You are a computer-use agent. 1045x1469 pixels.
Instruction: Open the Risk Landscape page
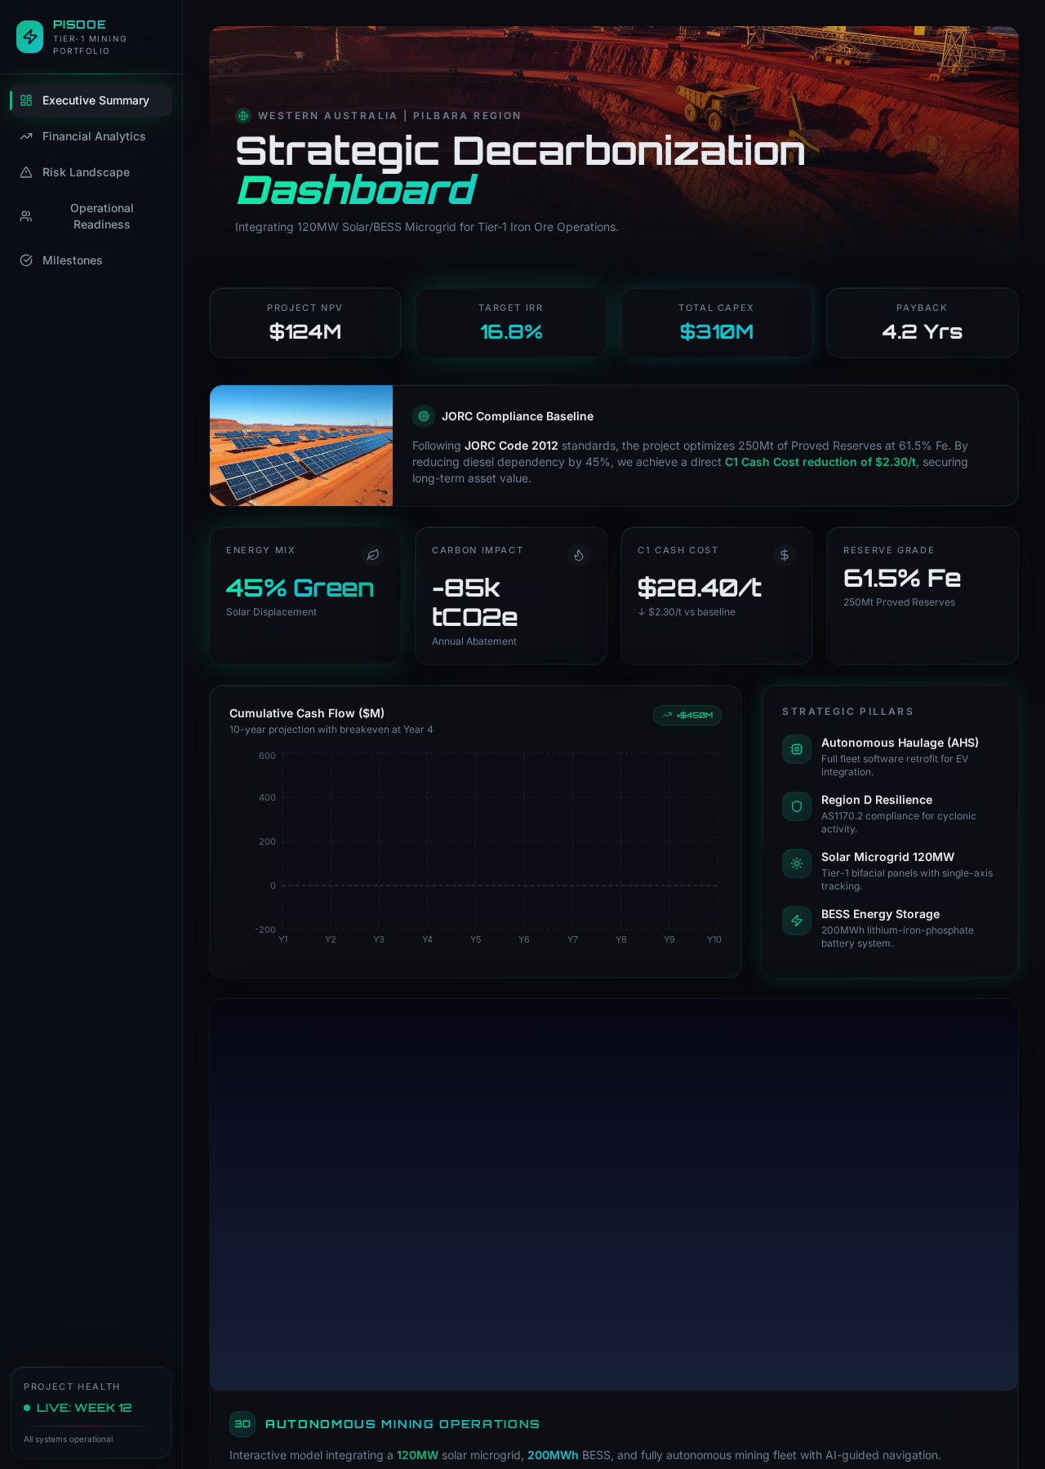coord(91,172)
